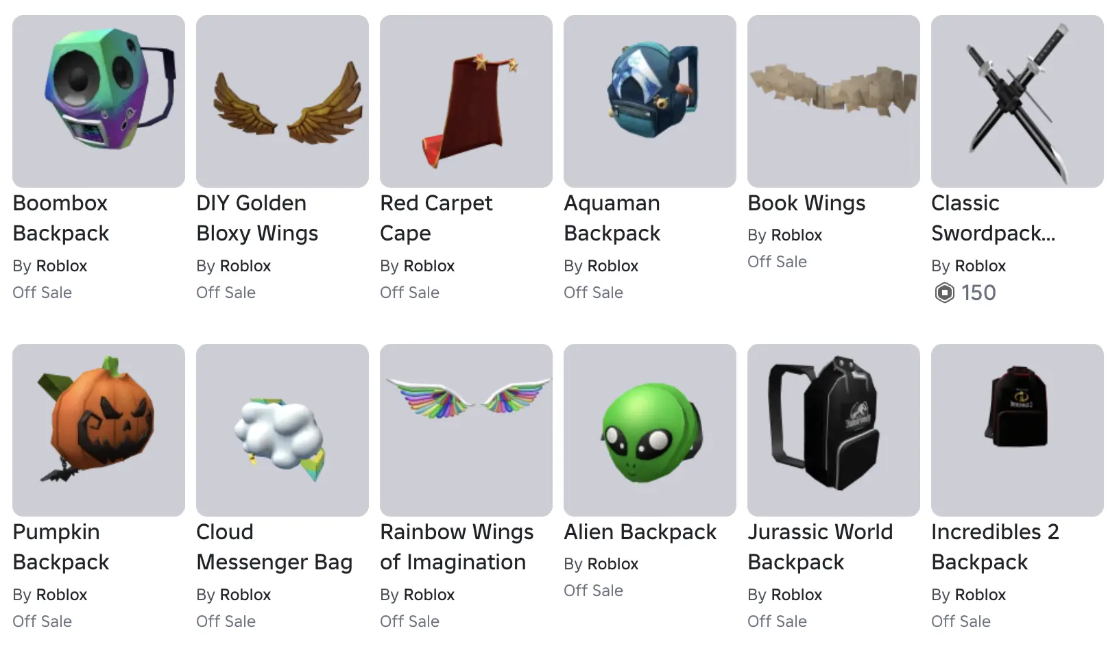
Task: Open the Book Wings item image
Action: (x=834, y=101)
